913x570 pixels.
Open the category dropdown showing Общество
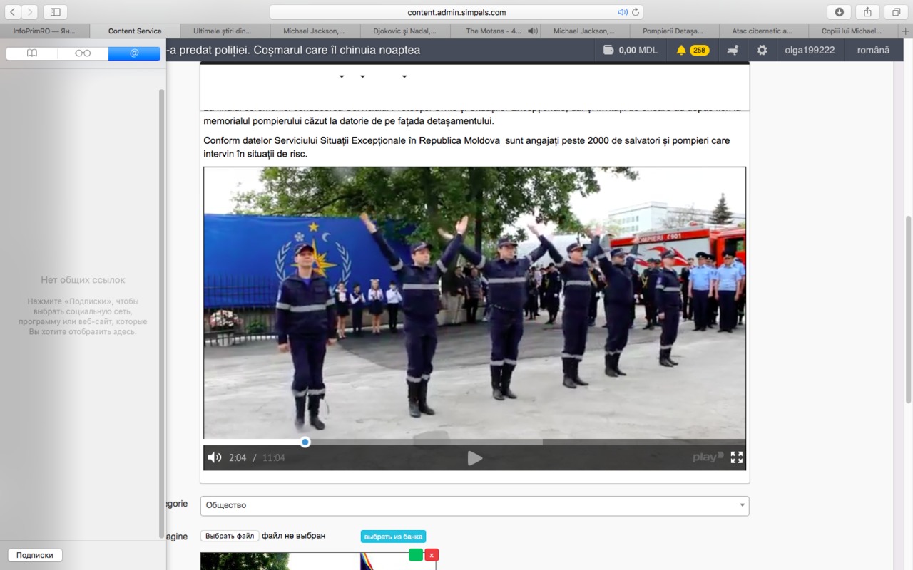474,505
